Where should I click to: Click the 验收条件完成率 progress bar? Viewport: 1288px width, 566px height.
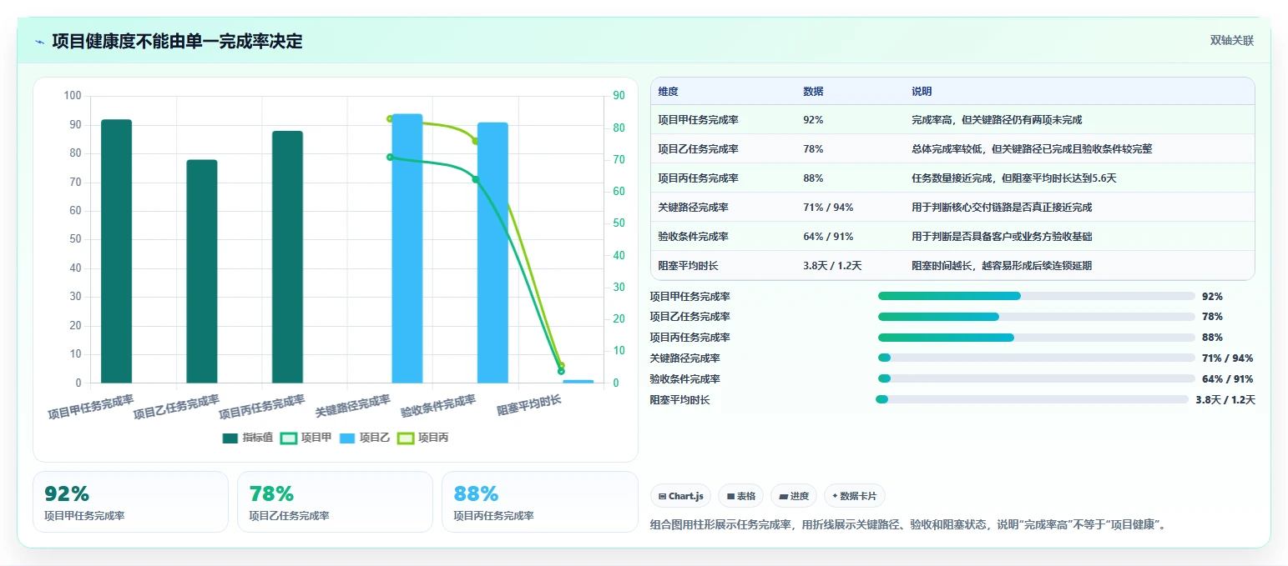point(1037,378)
